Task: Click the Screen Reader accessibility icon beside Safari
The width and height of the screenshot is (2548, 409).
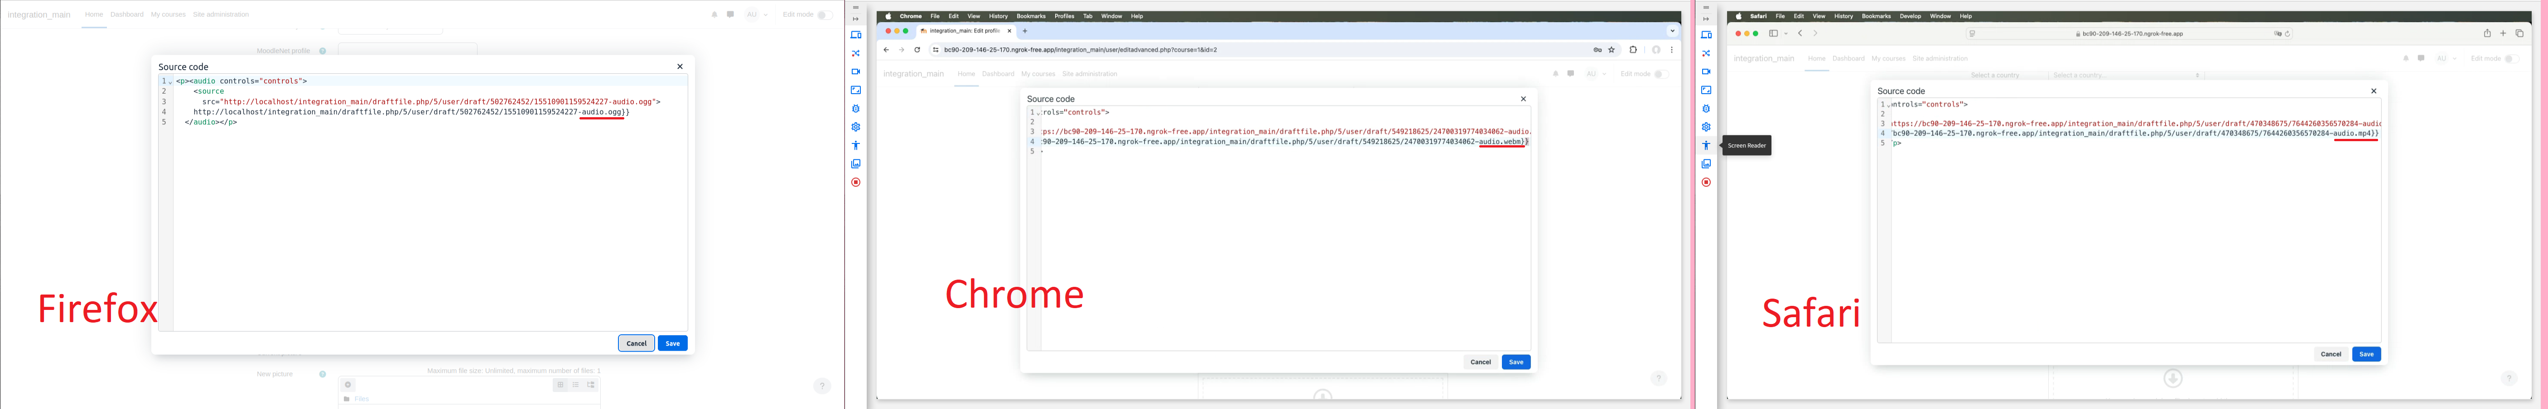Action: pyautogui.click(x=1706, y=145)
